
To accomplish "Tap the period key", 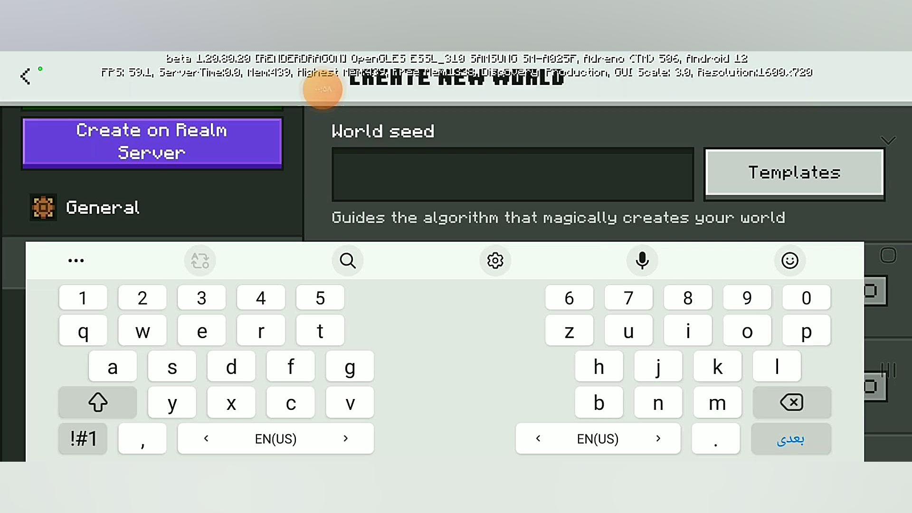I will point(716,438).
